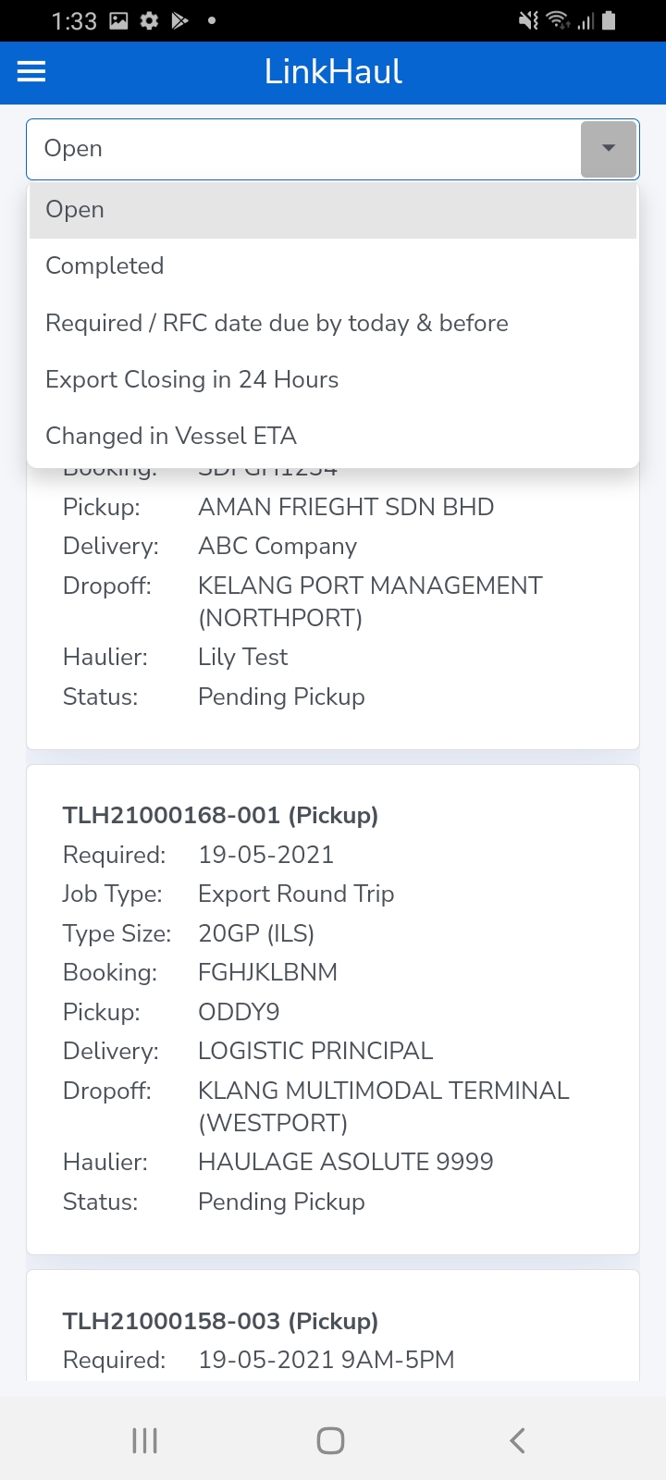Collapse the filter dropdown arrow
The width and height of the screenshot is (666, 1480).
609,149
